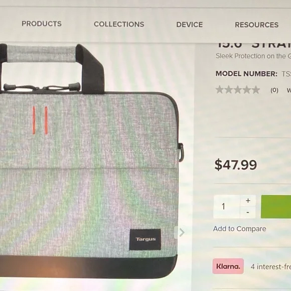The image size is (291, 291).
Task: Click the green add to cart button
Action: (x=276, y=207)
